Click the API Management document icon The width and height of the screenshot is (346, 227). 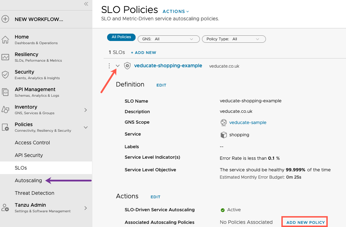5,92
